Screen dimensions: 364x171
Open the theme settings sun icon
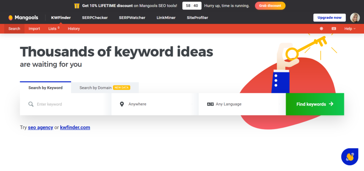[321, 28]
